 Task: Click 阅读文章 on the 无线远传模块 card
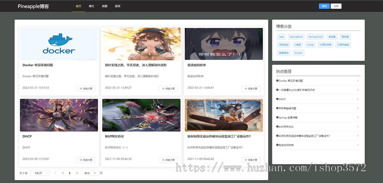click(x=251, y=160)
